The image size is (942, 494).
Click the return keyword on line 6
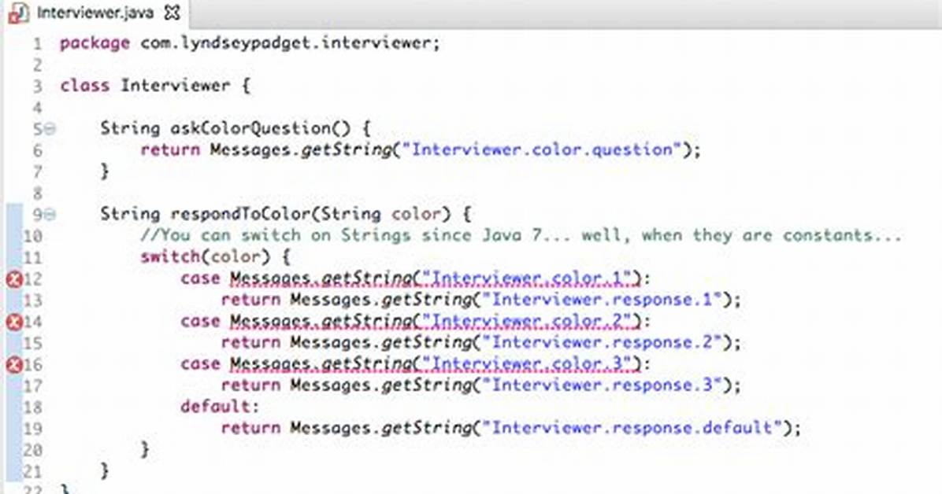(x=170, y=149)
